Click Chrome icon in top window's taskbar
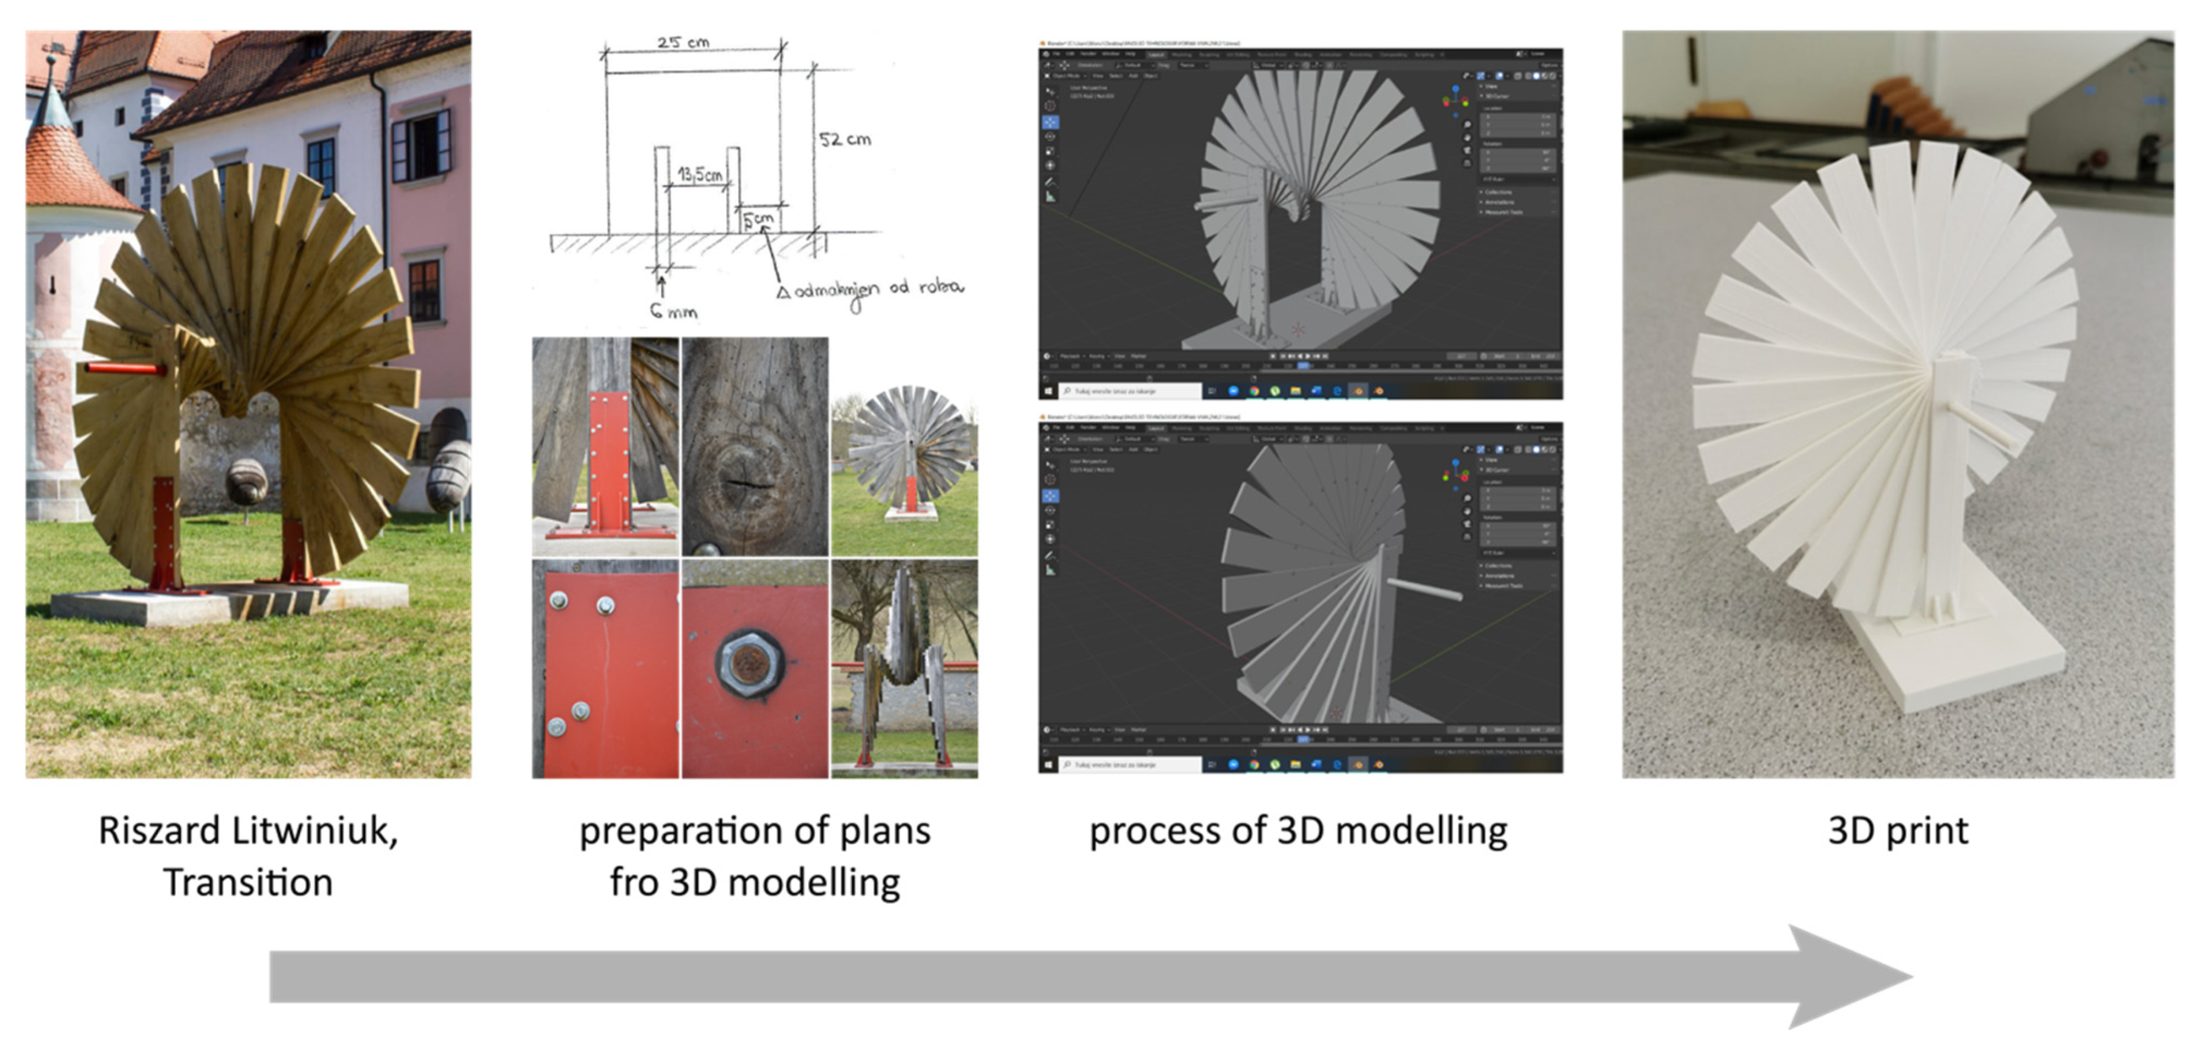The image size is (2211, 1057). [x=1254, y=390]
